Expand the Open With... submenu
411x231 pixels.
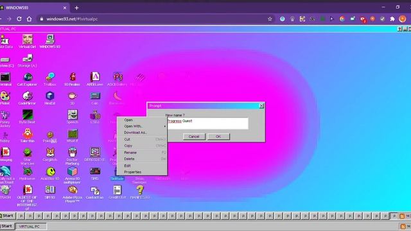tap(142, 126)
